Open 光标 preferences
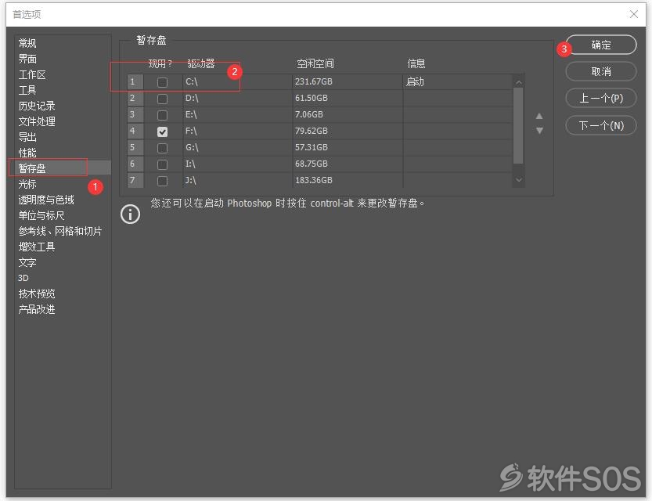The height and width of the screenshot is (501, 652). pos(27,184)
